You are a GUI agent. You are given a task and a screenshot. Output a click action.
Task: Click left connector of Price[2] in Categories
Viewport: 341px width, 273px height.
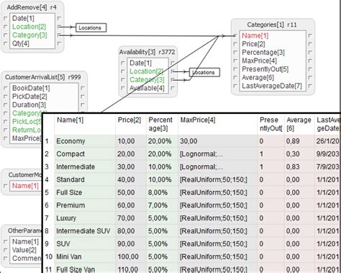[x=235, y=44]
